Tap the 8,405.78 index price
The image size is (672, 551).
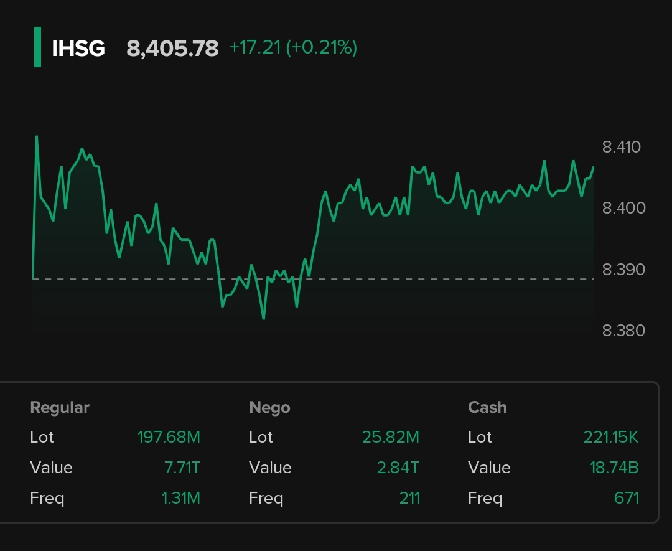172,48
